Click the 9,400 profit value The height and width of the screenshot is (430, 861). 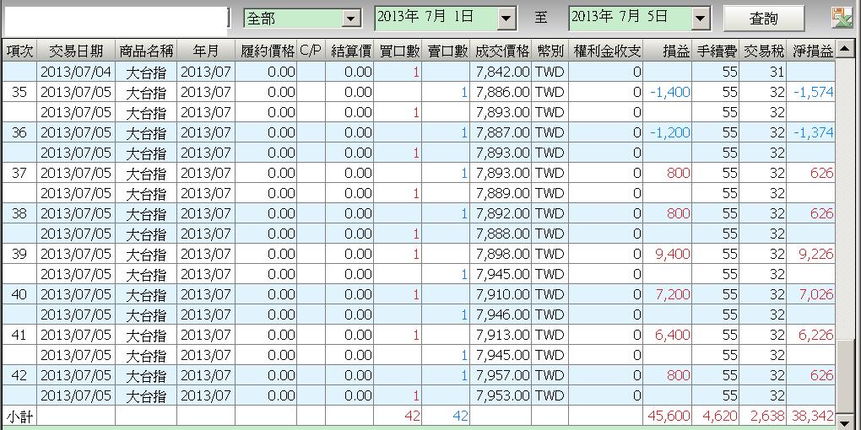673,254
